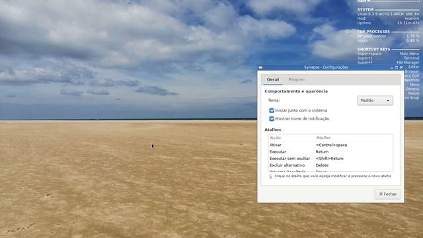Screen dimensions: 423x238
Task: Click the 'Excluir alternativo' action label
Action: (x=287, y=165)
